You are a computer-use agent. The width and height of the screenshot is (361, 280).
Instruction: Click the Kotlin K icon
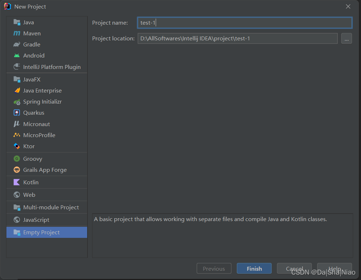pos(17,182)
